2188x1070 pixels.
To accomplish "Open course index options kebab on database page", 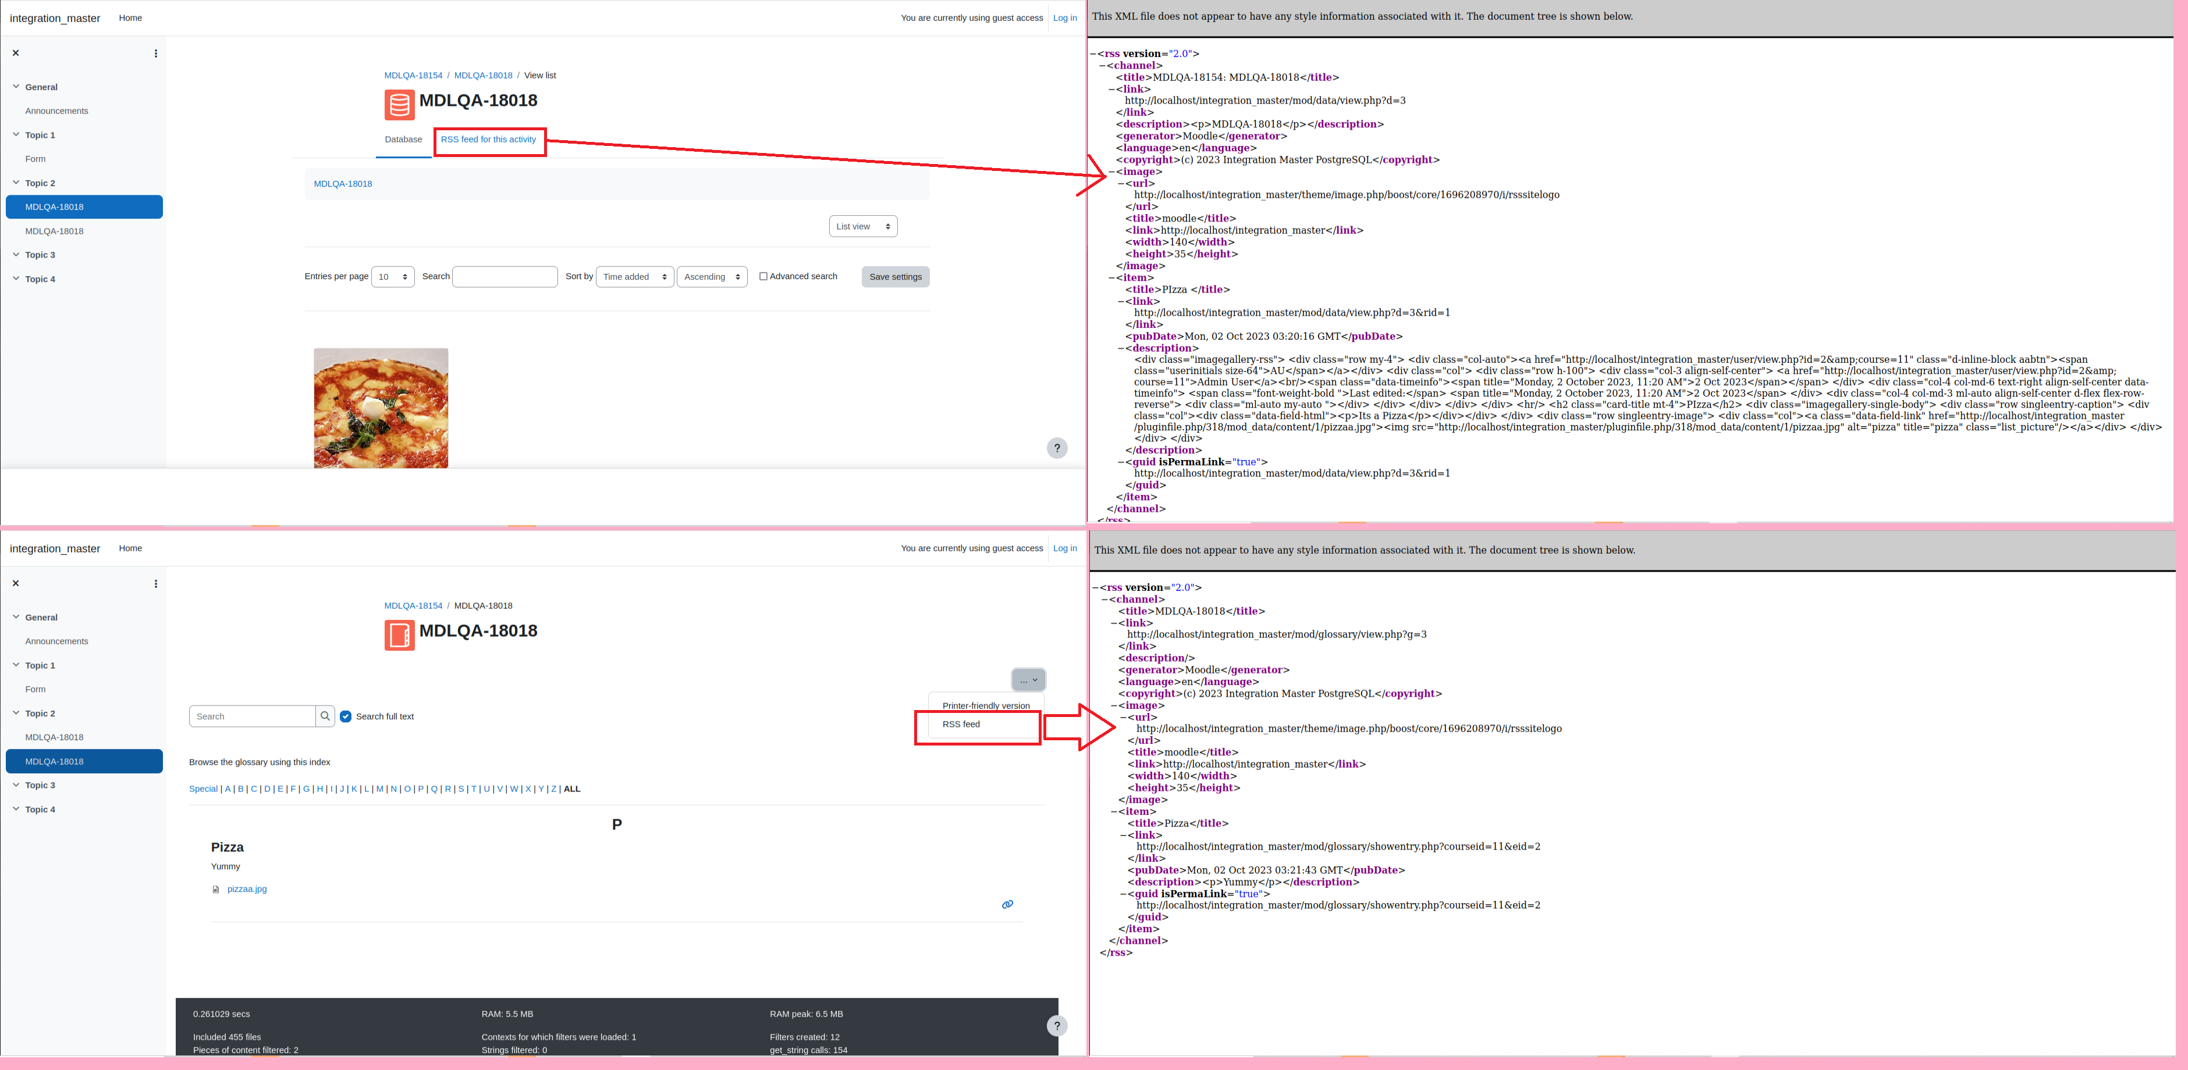I will pyautogui.click(x=155, y=53).
